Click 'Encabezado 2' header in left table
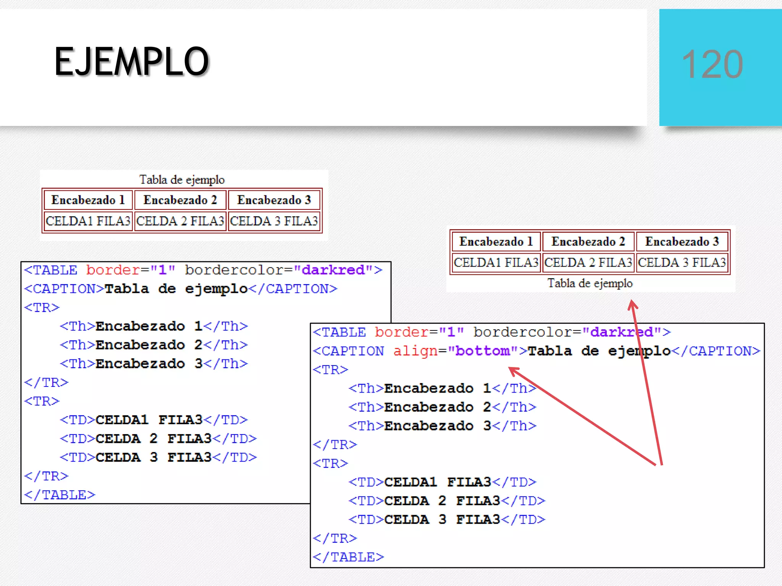The height and width of the screenshot is (586, 782). pos(180,200)
